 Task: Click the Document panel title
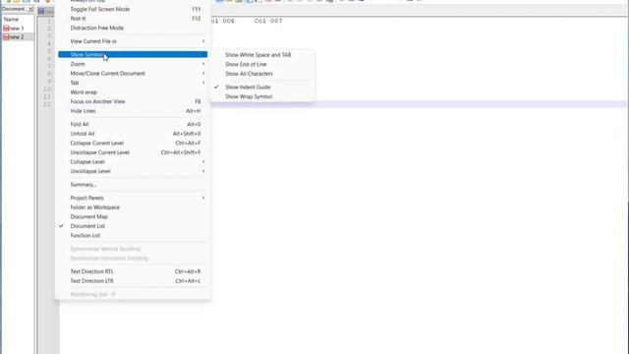pos(13,9)
